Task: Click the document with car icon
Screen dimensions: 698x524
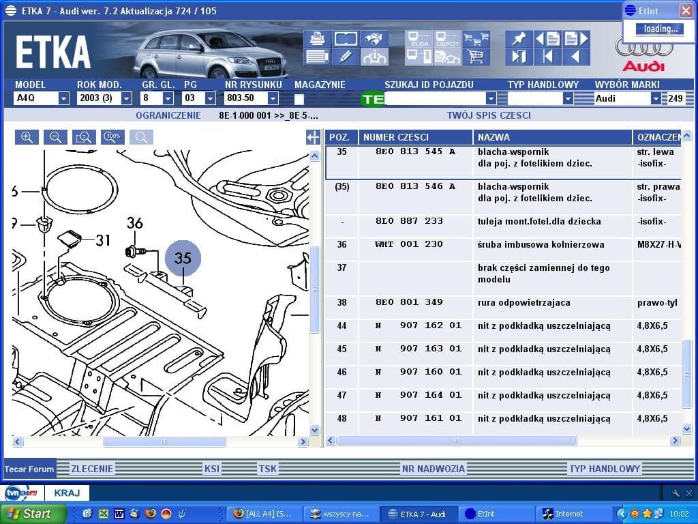Action: coord(447,57)
